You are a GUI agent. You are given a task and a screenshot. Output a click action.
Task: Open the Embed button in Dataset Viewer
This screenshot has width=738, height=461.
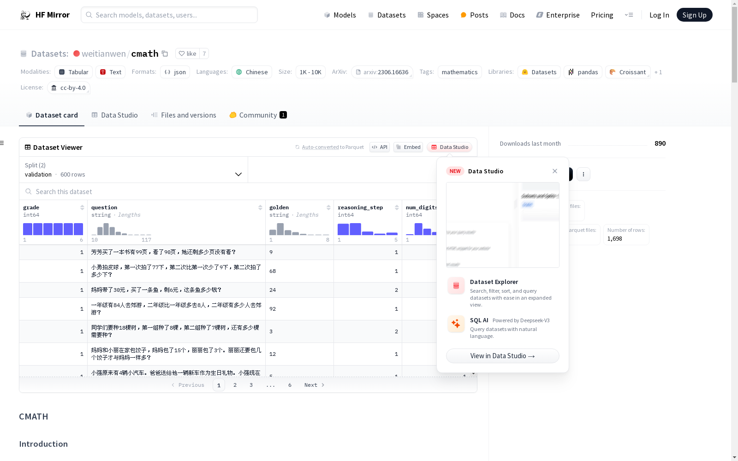408,147
